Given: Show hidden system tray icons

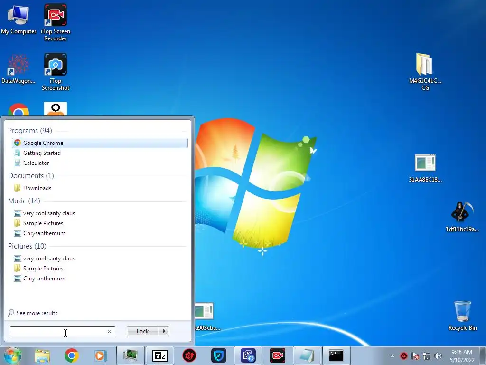Looking at the screenshot, I should (x=393, y=356).
